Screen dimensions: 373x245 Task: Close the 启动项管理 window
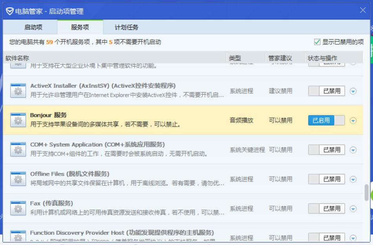pyautogui.click(x=362, y=11)
